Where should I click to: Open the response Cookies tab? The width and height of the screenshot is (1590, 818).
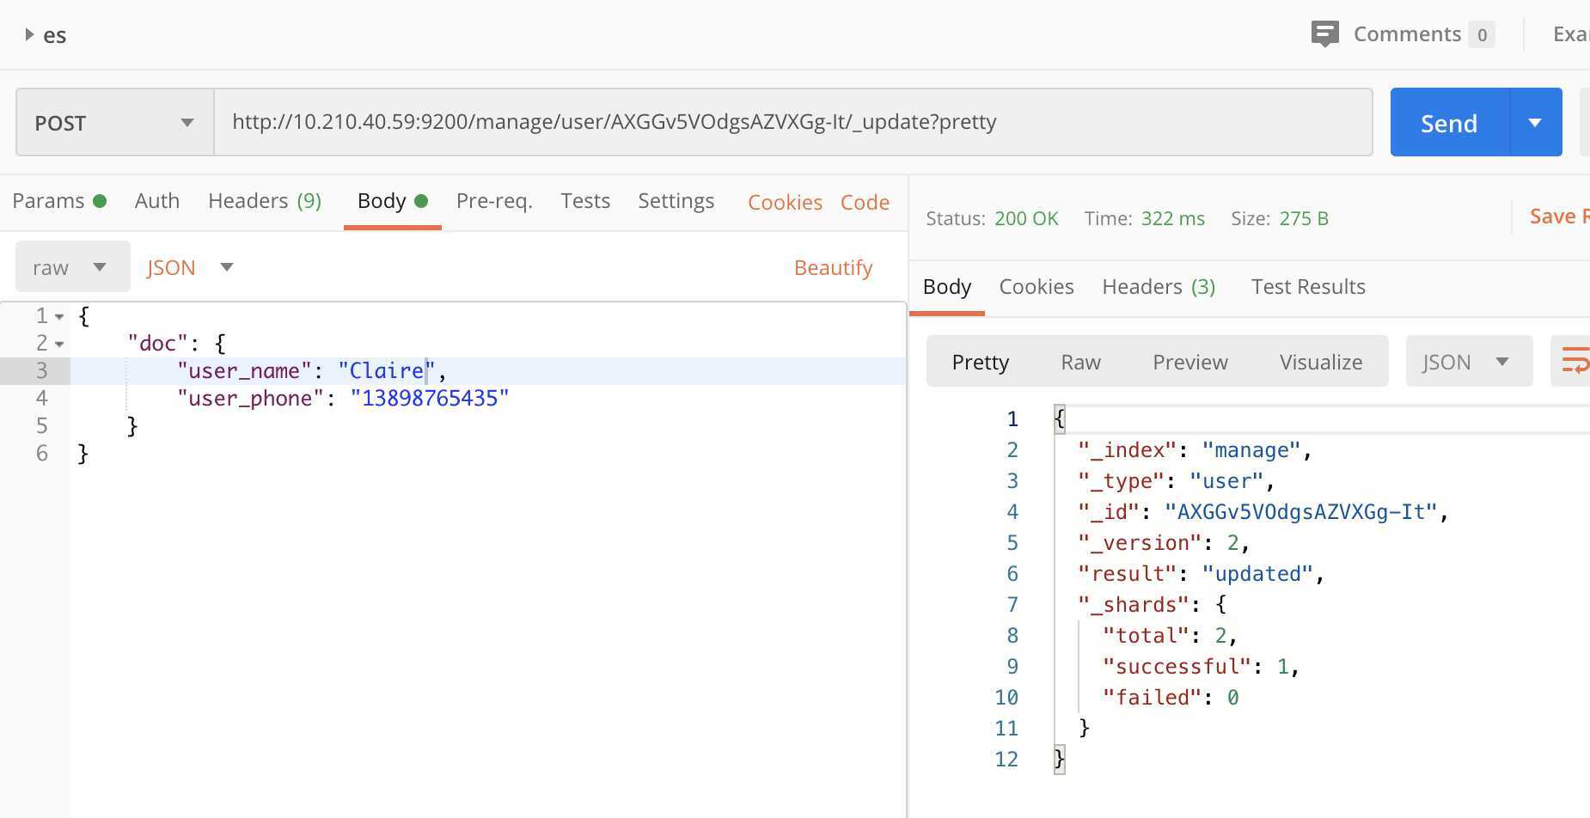(1037, 287)
